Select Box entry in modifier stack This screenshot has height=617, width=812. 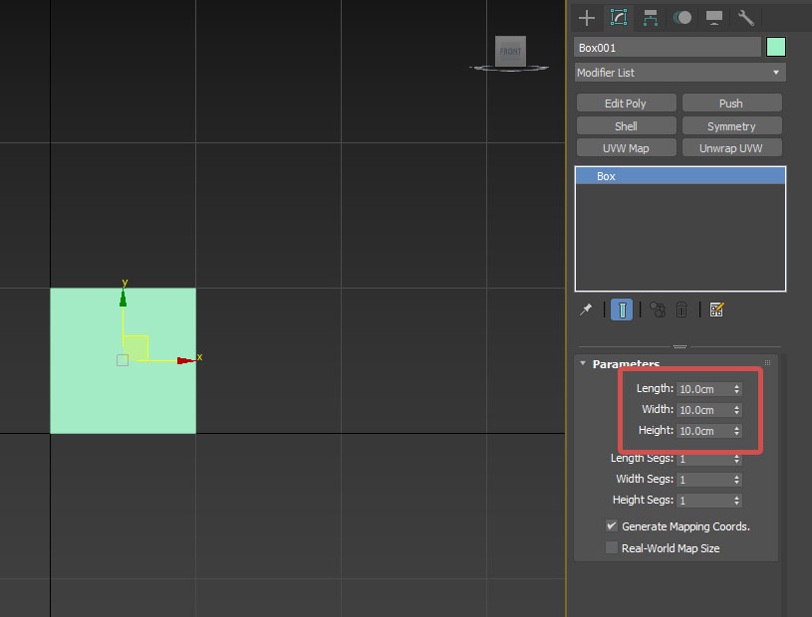click(679, 176)
